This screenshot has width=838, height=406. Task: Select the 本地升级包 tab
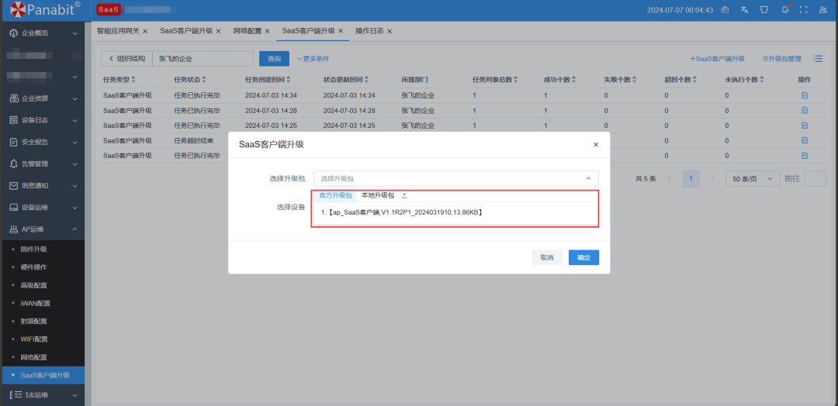tap(378, 195)
